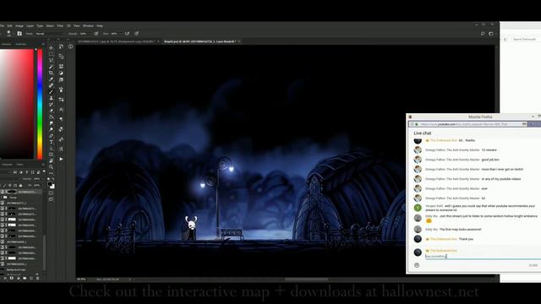Toggle lock all on selected layer
541x304 pixels.
coord(20,186)
